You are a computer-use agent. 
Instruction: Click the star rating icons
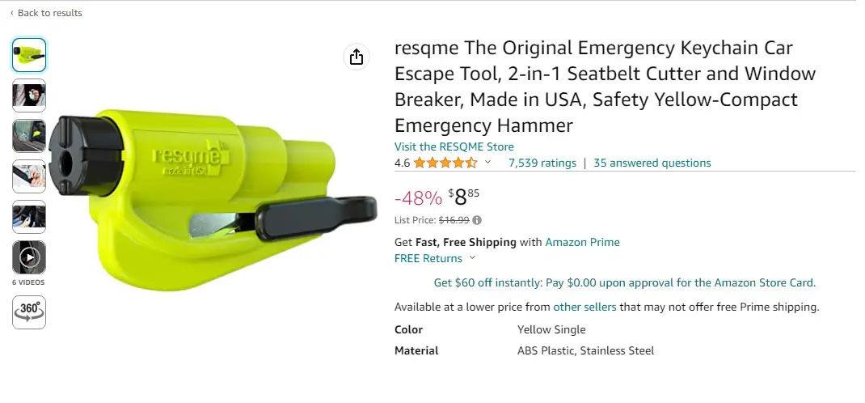click(x=445, y=163)
